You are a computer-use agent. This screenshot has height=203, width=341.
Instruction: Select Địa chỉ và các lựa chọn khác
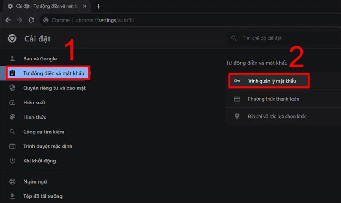[x=277, y=117]
